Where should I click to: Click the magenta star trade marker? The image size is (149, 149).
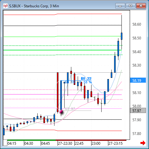(61, 112)
